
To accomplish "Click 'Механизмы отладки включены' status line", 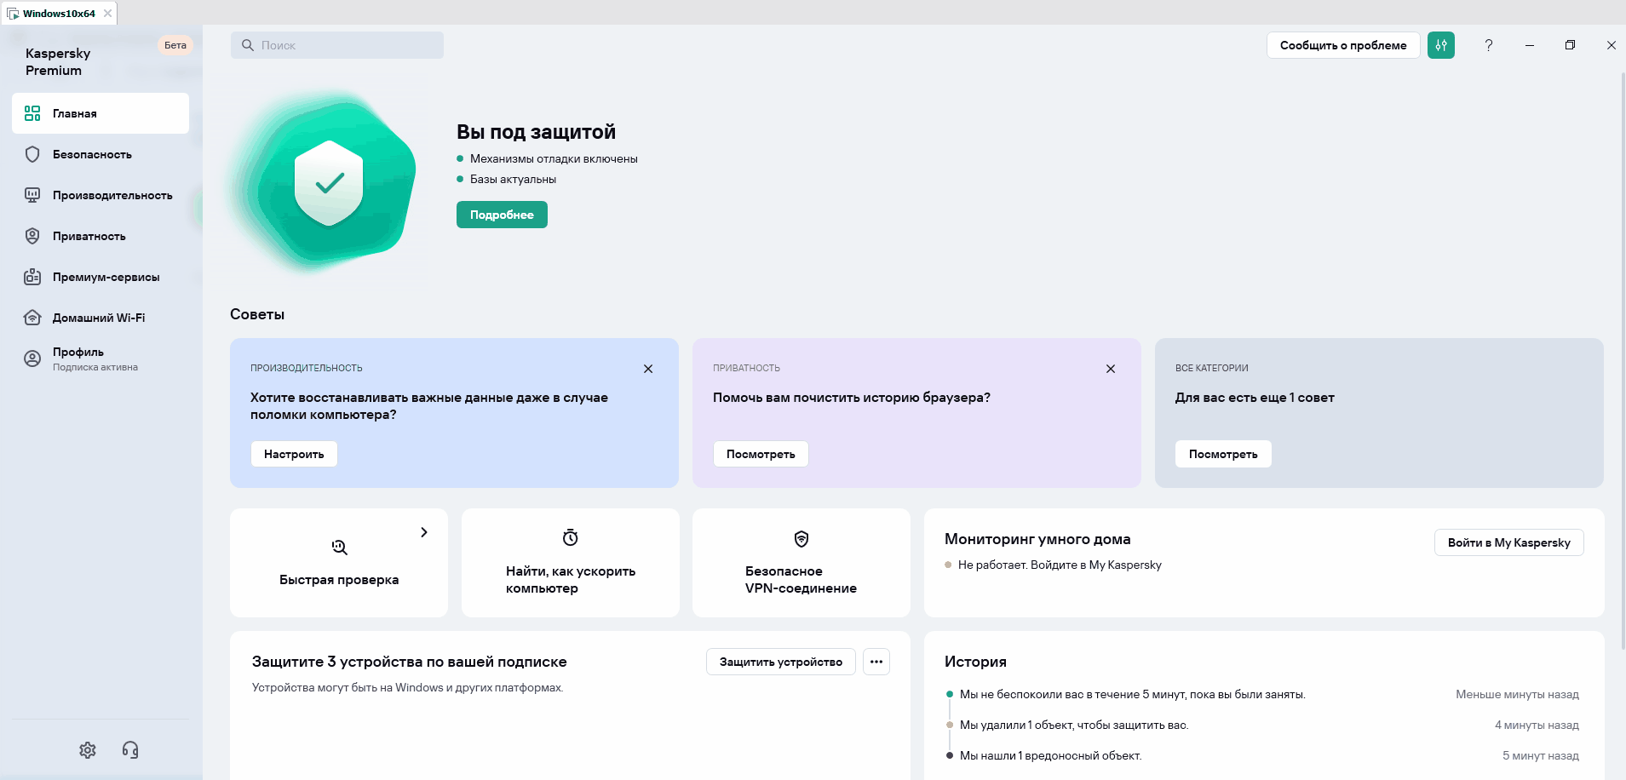I will (554, 158).
